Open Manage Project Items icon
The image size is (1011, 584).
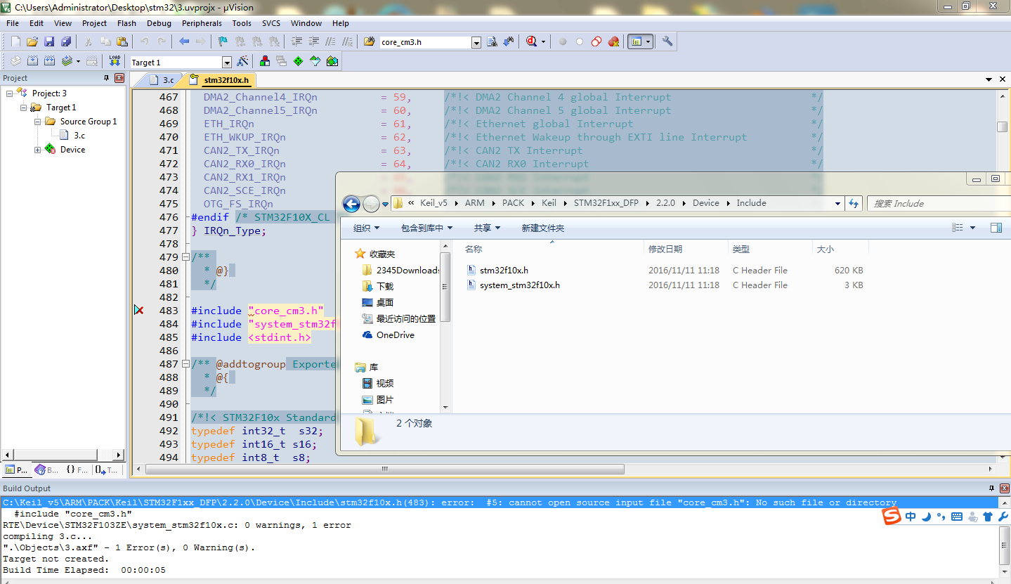click(265, 61)
